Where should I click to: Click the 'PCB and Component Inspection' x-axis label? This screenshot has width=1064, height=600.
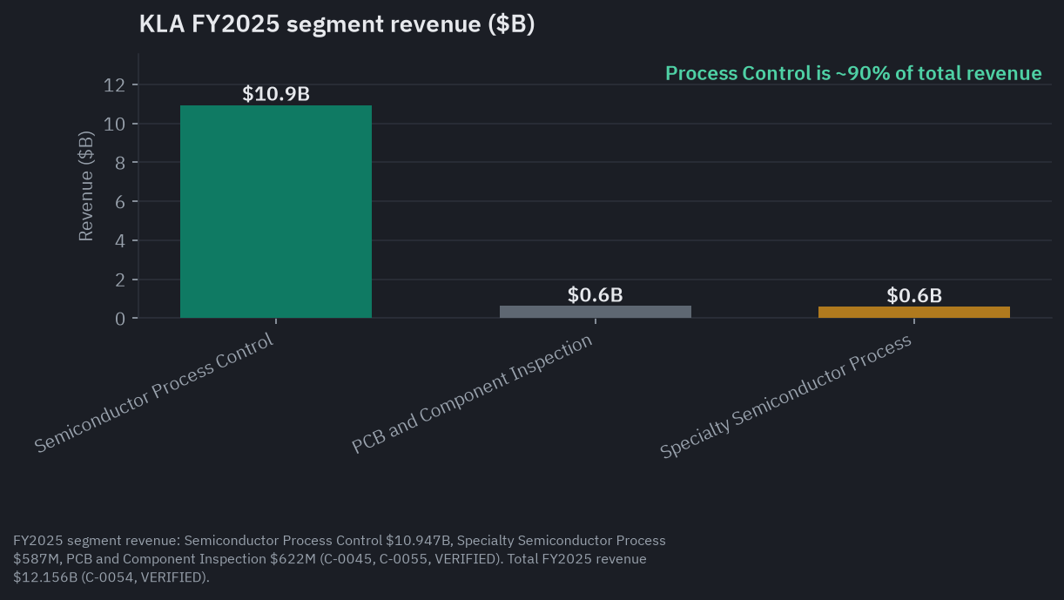pos(472,394)
